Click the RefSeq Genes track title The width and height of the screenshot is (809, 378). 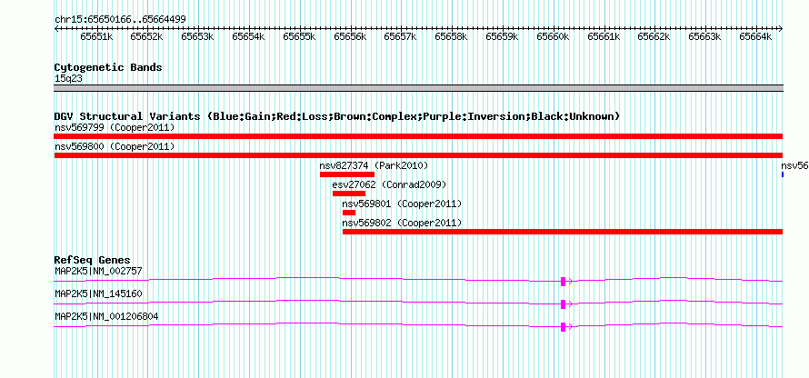93,260
